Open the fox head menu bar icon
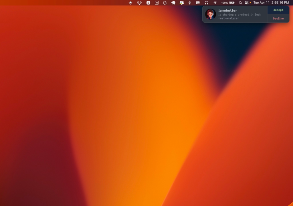 (x=139, y=3)
